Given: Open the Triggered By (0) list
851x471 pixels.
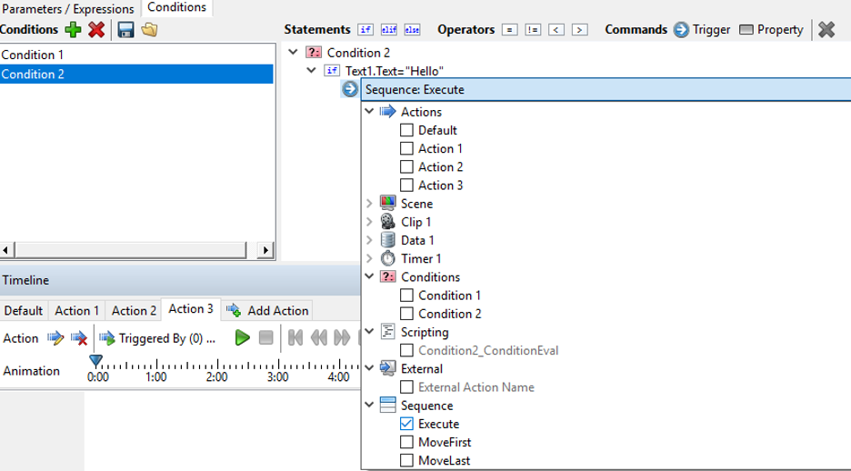Looking at the screenshot, I should pyautogui.click(x=158, y=338).
